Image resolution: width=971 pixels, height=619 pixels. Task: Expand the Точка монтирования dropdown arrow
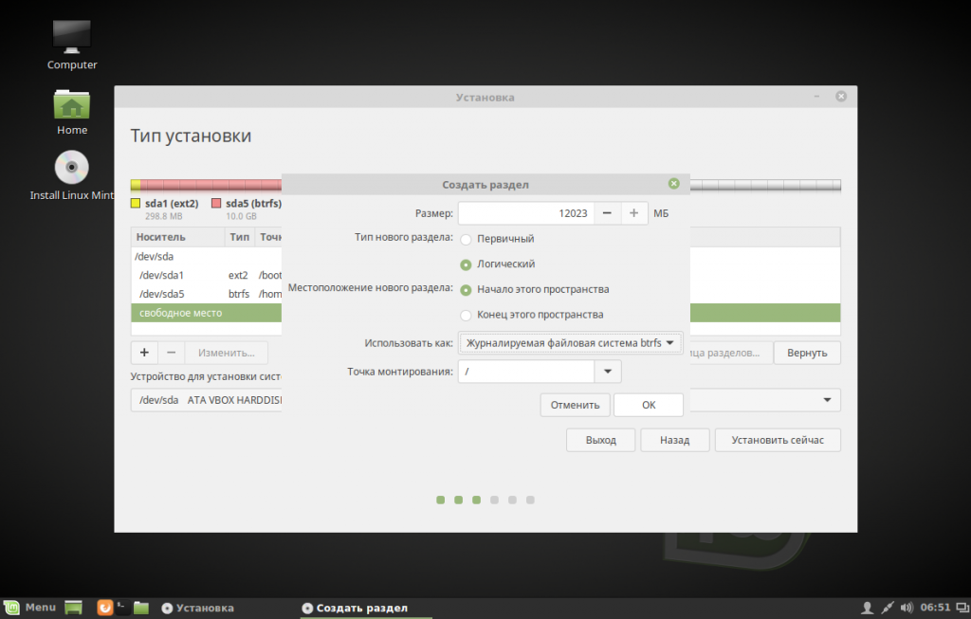pyautogui.click(x=608, y=371)
